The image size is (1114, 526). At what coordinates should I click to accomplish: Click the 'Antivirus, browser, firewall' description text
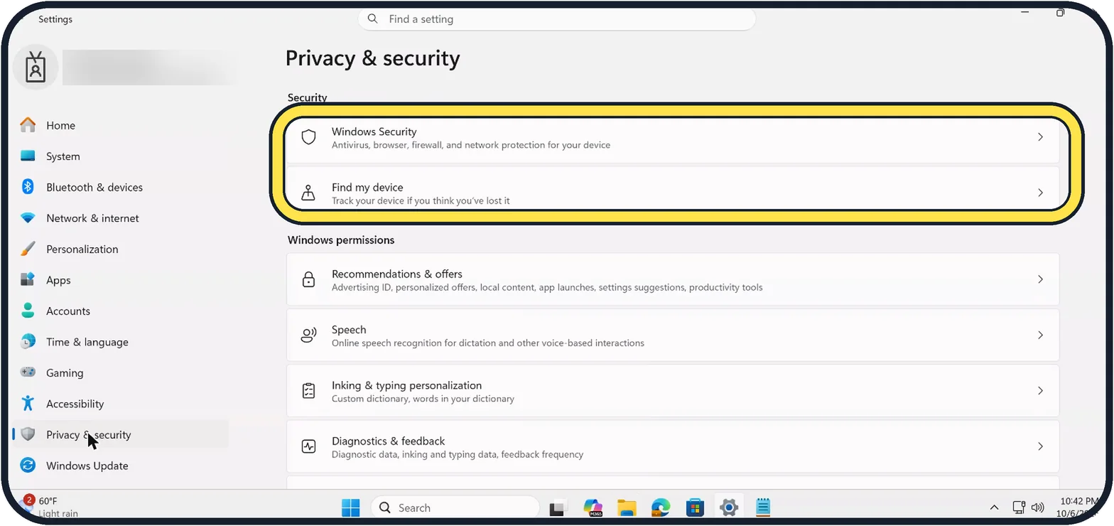pyautogui.click(x=471, y=145)
